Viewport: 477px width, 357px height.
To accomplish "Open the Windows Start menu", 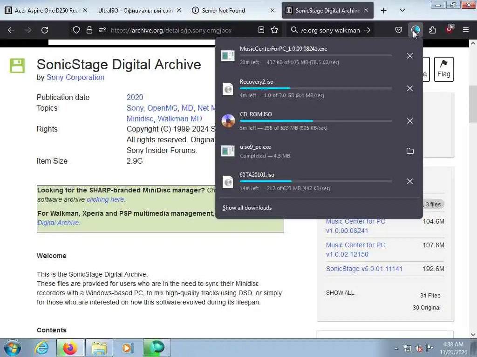I will coord(13,348).
